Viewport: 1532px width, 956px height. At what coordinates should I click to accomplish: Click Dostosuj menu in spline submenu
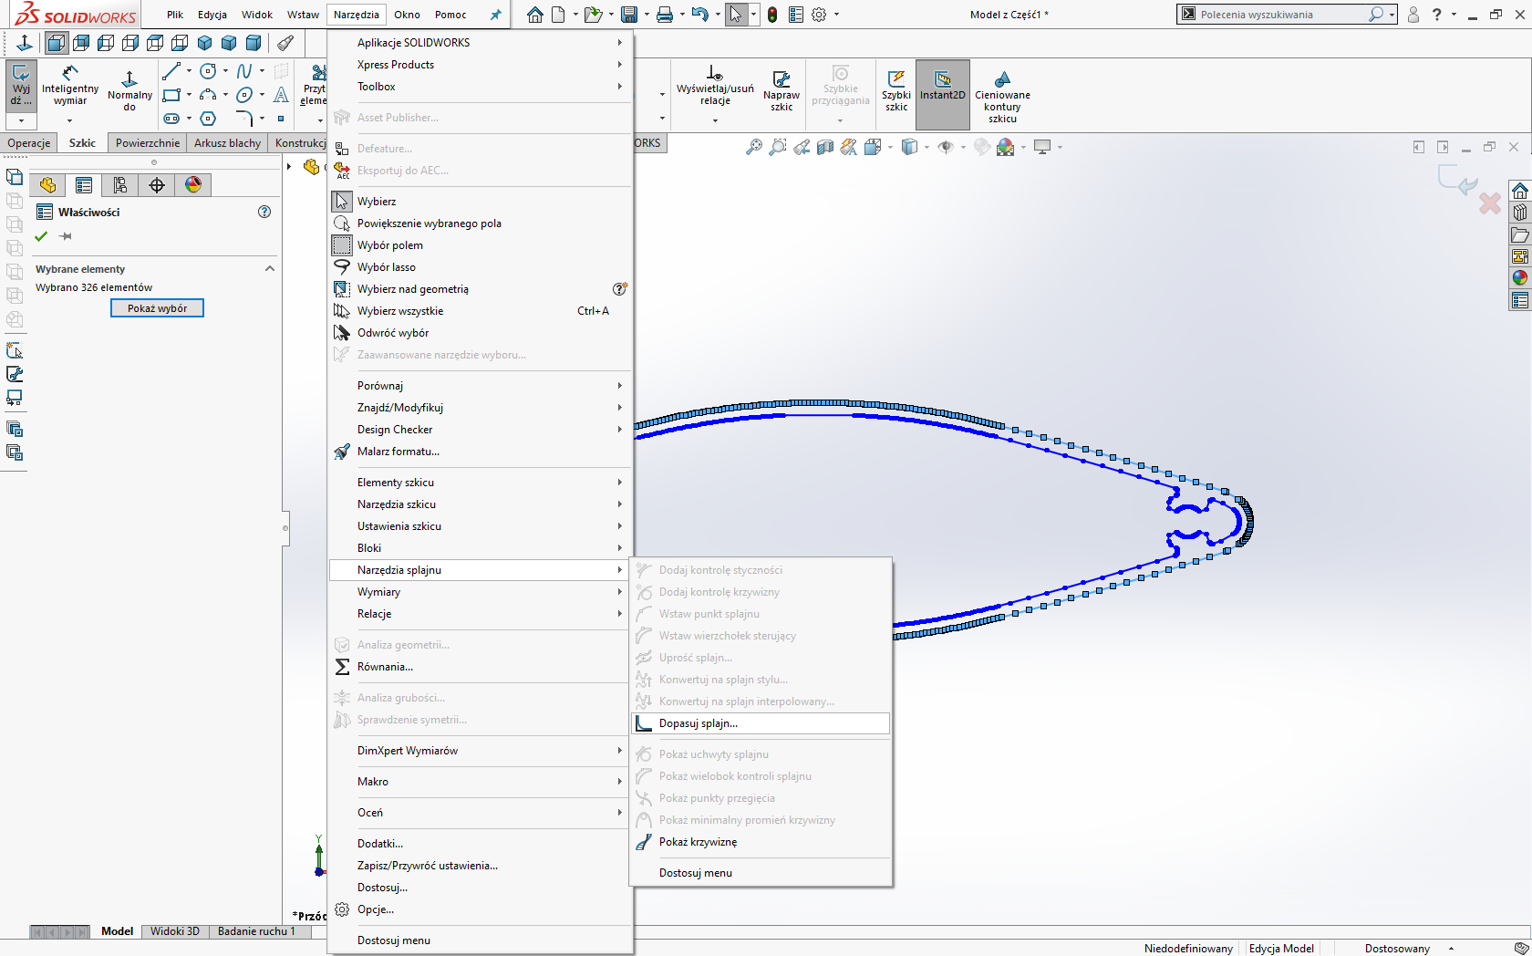(761, 873)
